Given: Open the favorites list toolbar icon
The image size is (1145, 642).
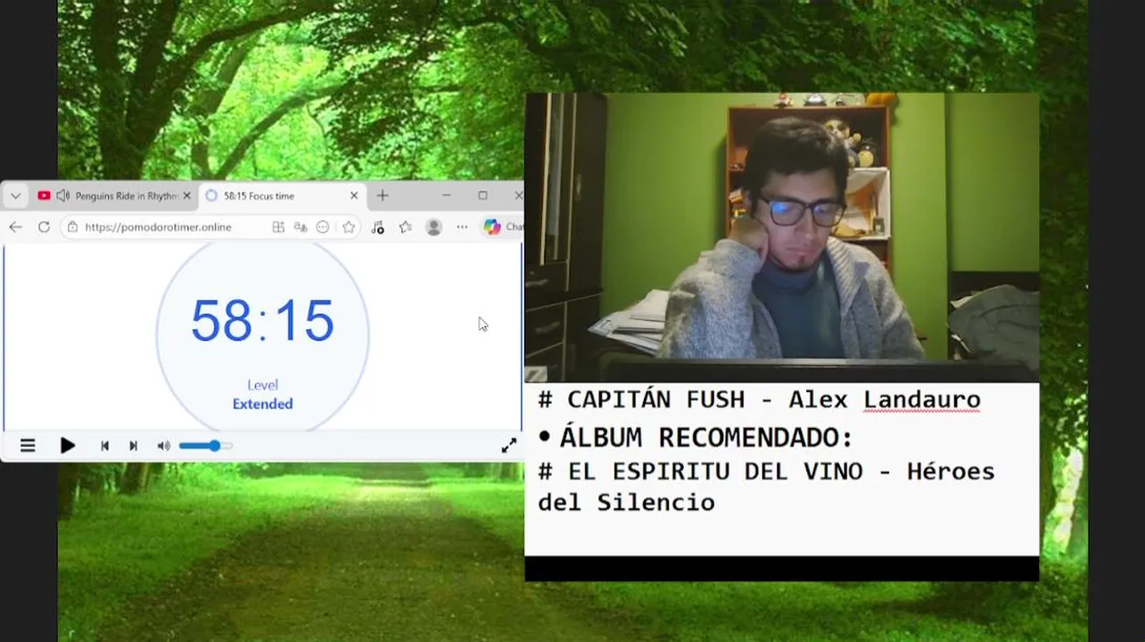Looking at the screenshot, I should point(406,227).
